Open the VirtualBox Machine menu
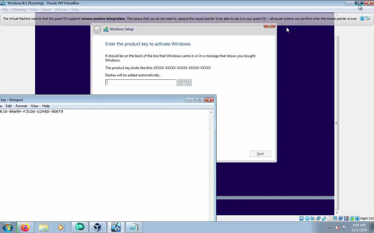The height and width of the screenshot is (233, 374). point(19,10)
